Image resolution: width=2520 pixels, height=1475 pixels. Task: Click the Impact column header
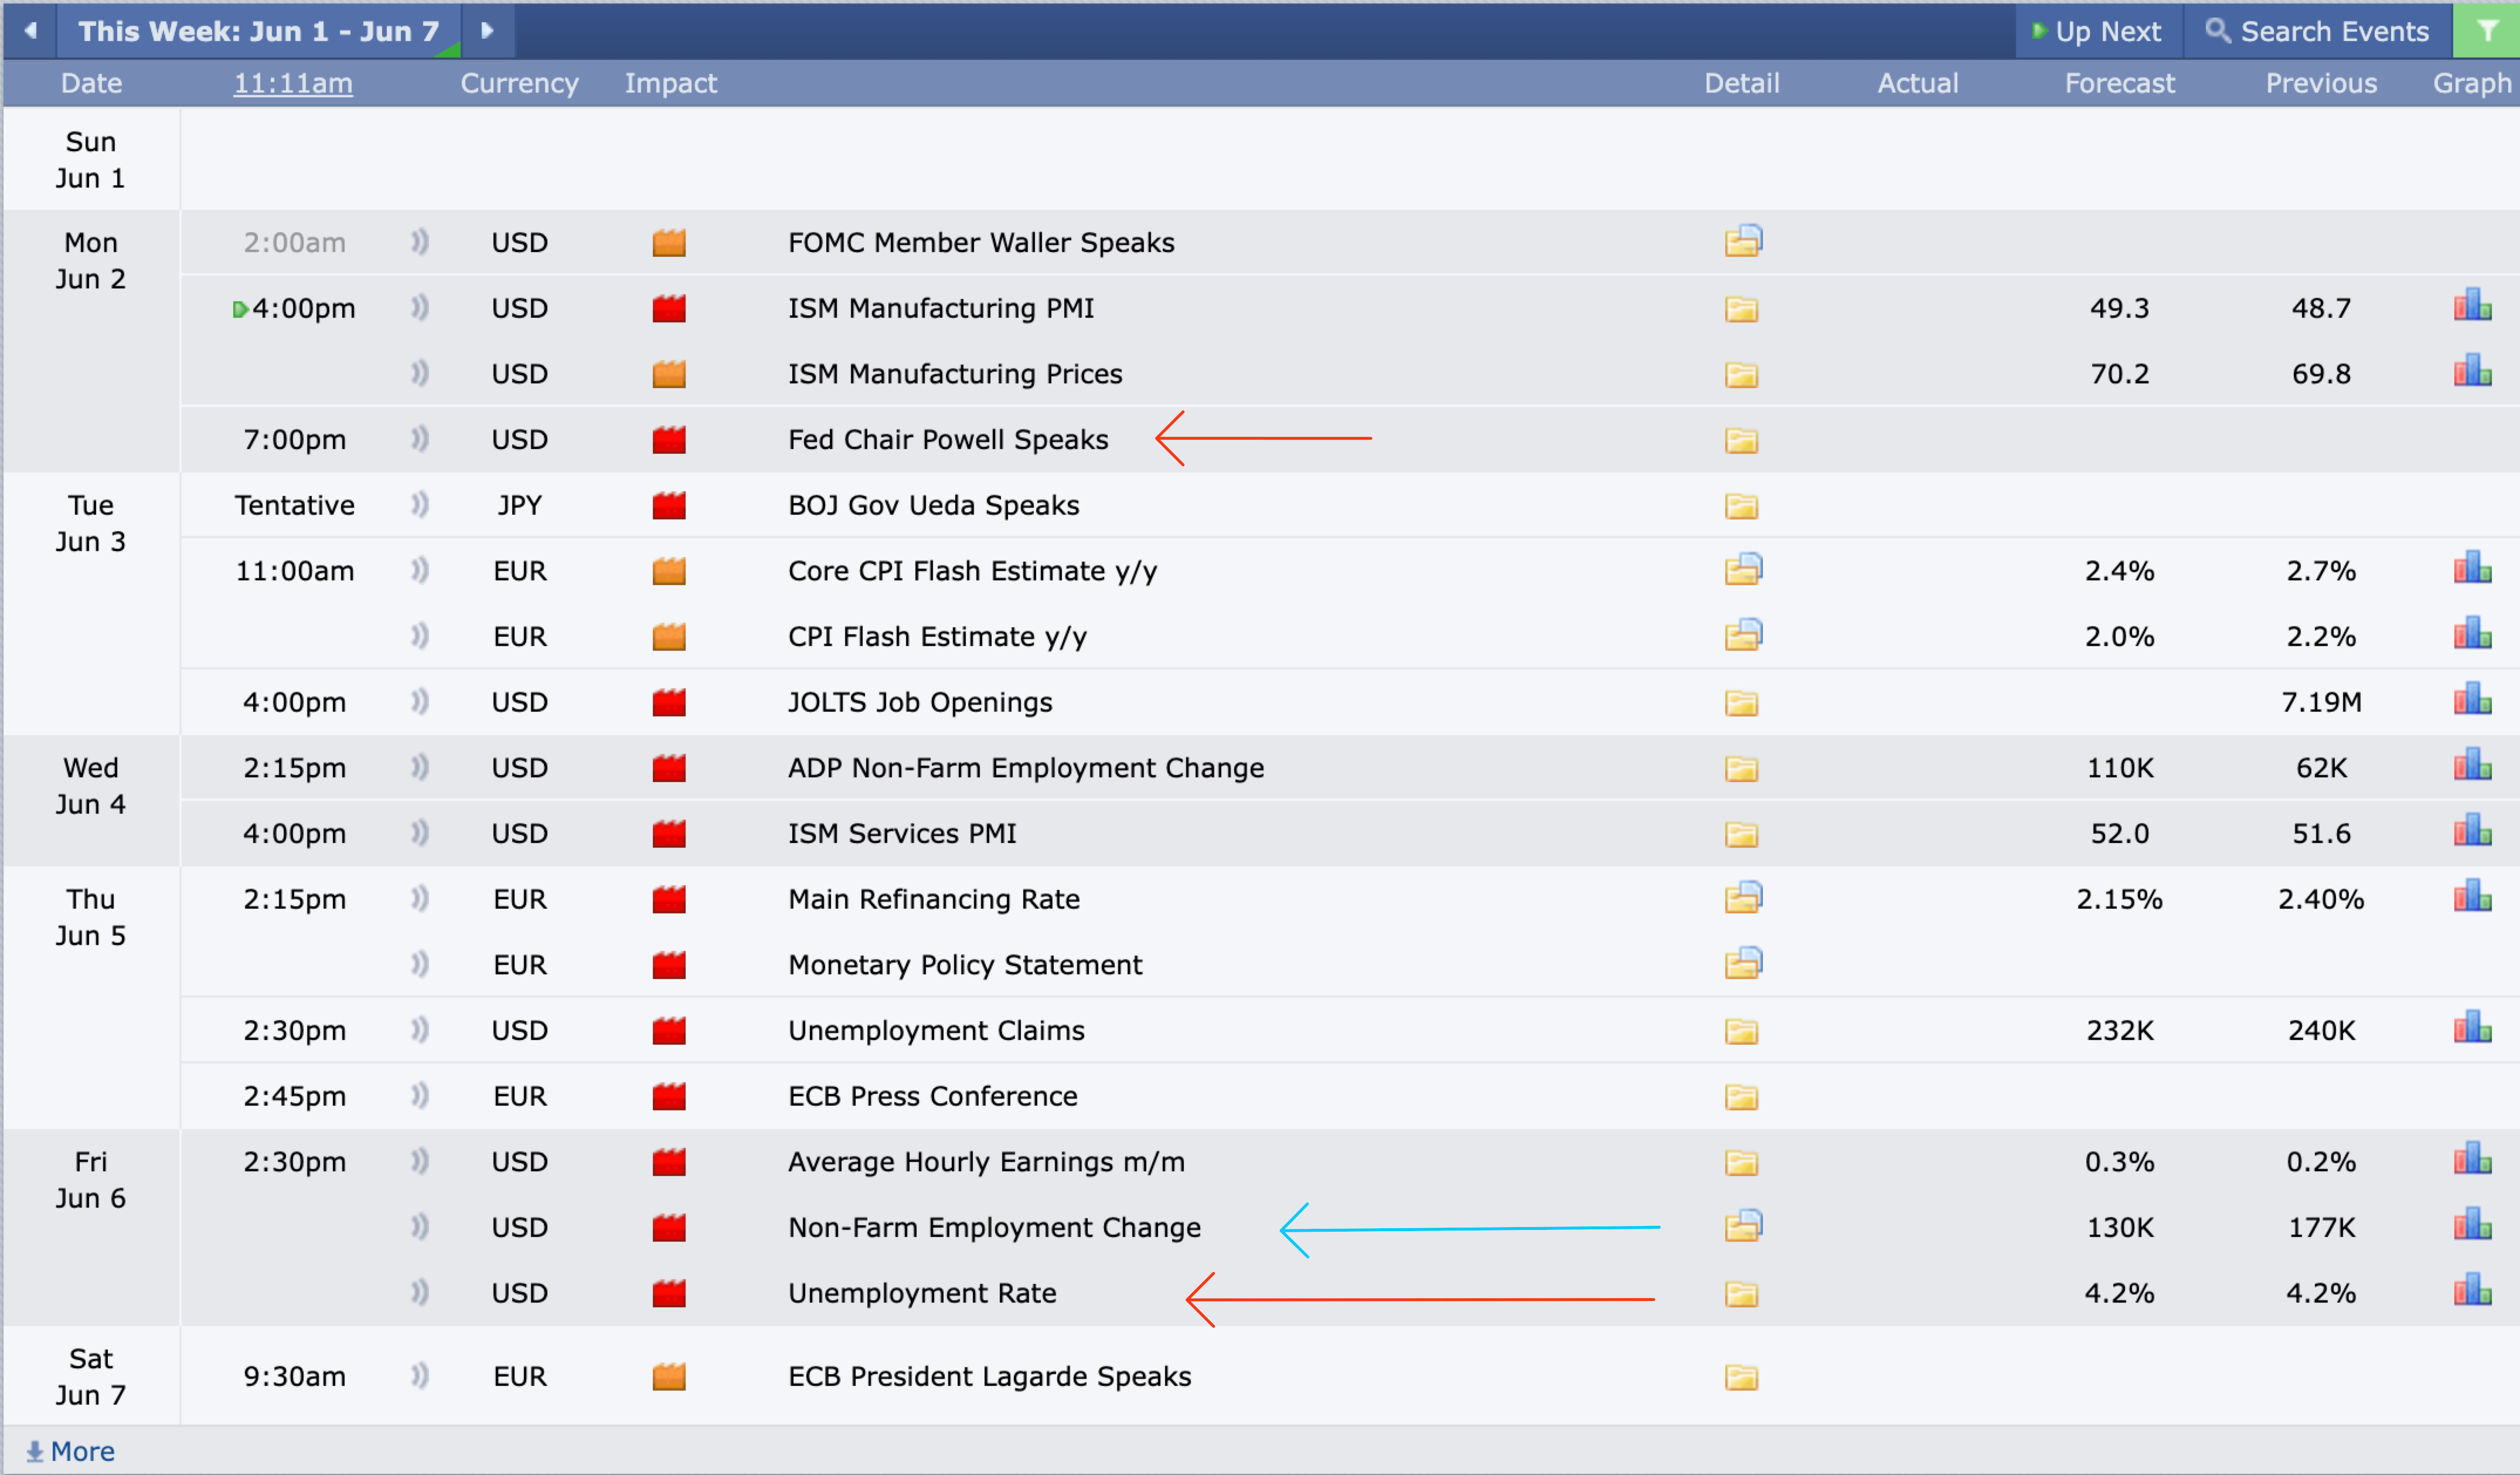point(670,83)
